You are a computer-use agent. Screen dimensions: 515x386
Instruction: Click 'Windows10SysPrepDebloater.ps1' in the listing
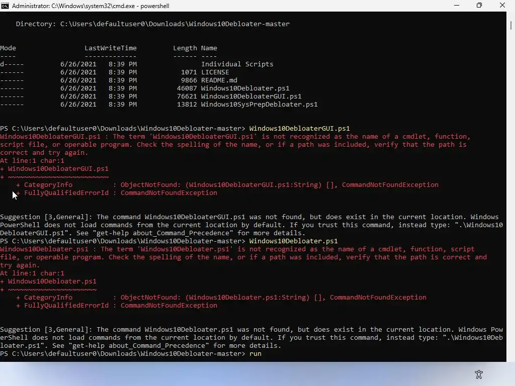pyautogui.click(x=260, y=105)
